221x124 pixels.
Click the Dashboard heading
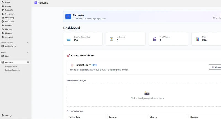pyautogui.click(x=72, y=28)
